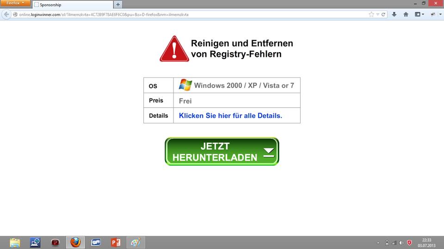This screenshot has width=444, height=249.
Task: Show hidden system tray icons
Action: [379, 243]
